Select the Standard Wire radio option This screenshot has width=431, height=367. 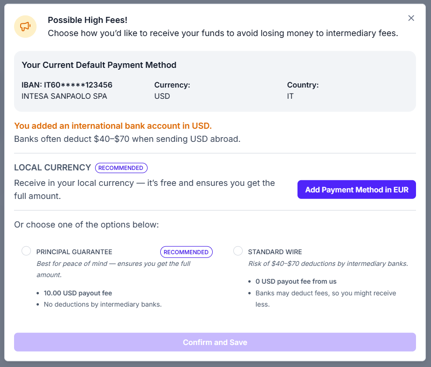tap(238, 251)
